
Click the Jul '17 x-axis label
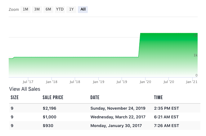[x=28, y=82]
